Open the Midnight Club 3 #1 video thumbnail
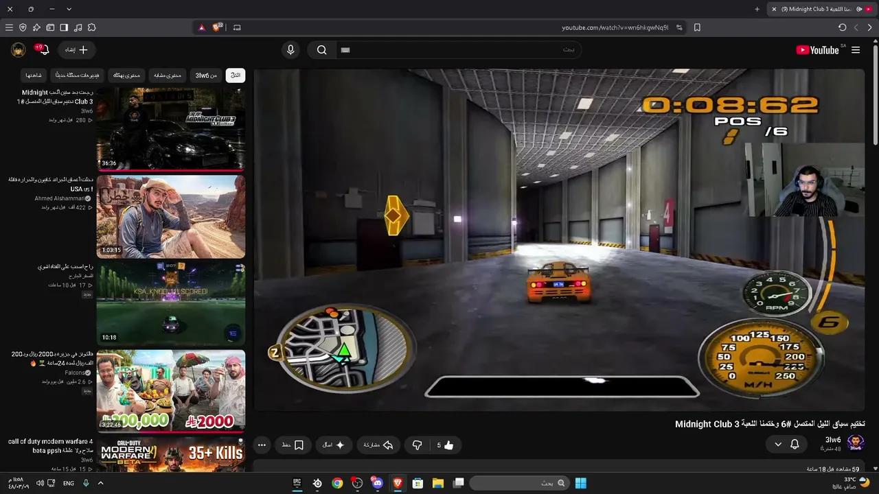 pyautogui.click(x=171, y=128)
